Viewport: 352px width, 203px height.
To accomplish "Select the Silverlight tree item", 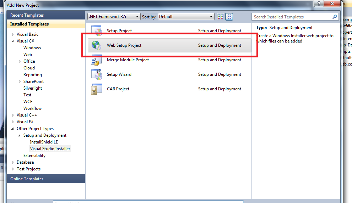I will [33, 88].
